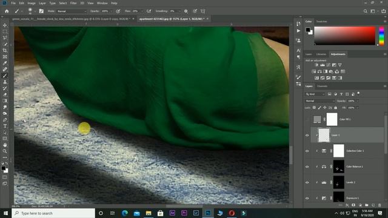Add a Hue/Saturation adjustment
Viewport: 388px width, 218px height.
coord(314,71)
